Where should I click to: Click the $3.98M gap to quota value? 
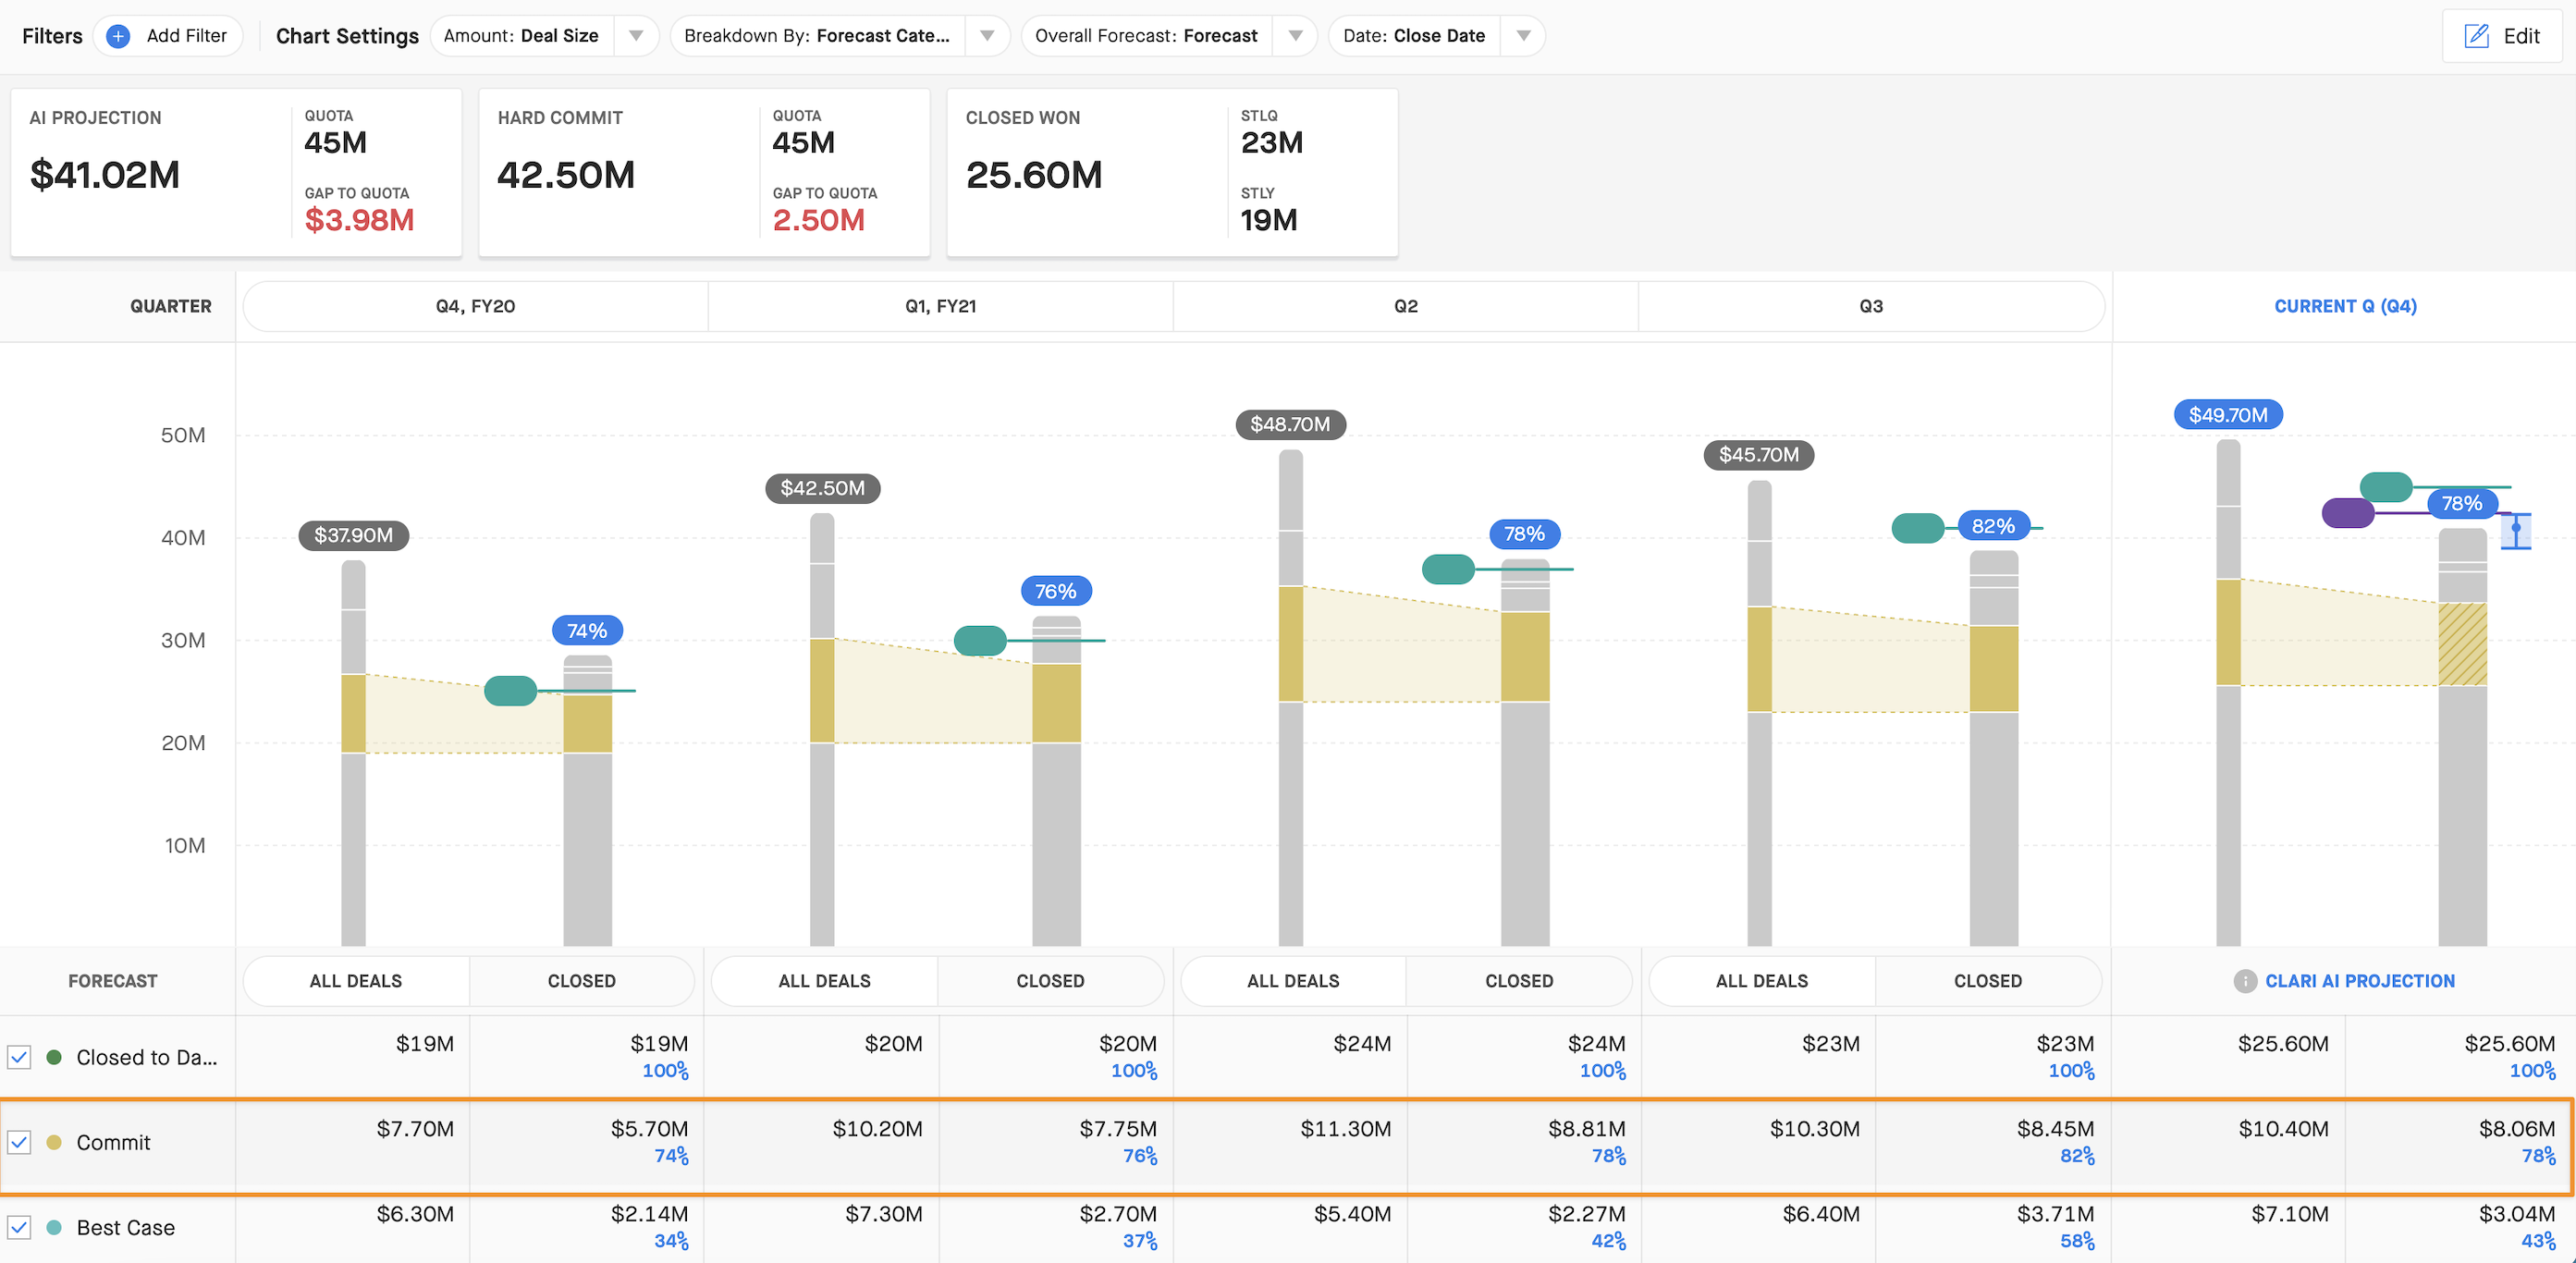(359, 220)
